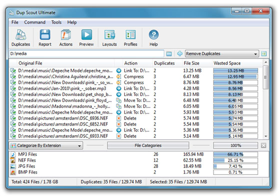
Task: Change Delete action icon for DSC_6933.NEF
Action: tap(119, 136)
